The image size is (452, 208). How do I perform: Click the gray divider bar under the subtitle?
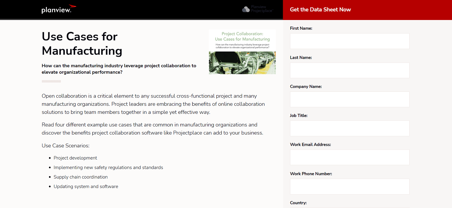[51, 81]
